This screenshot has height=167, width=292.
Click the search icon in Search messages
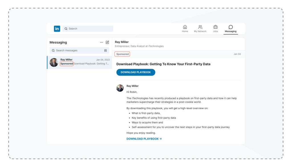click(53, 50)
